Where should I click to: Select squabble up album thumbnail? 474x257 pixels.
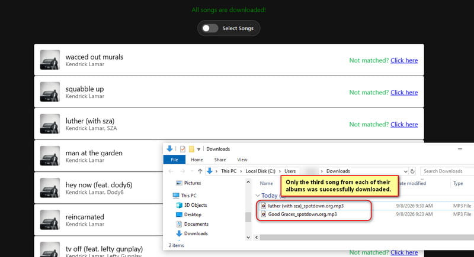point(50,92)
